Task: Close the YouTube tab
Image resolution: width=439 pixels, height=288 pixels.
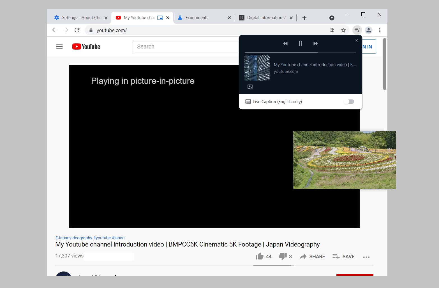Action: tap(168, 18)
